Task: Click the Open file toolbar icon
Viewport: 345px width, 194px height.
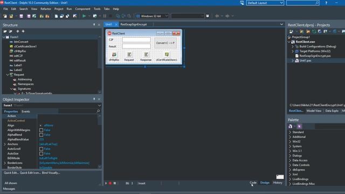Action: click(11, 16)
